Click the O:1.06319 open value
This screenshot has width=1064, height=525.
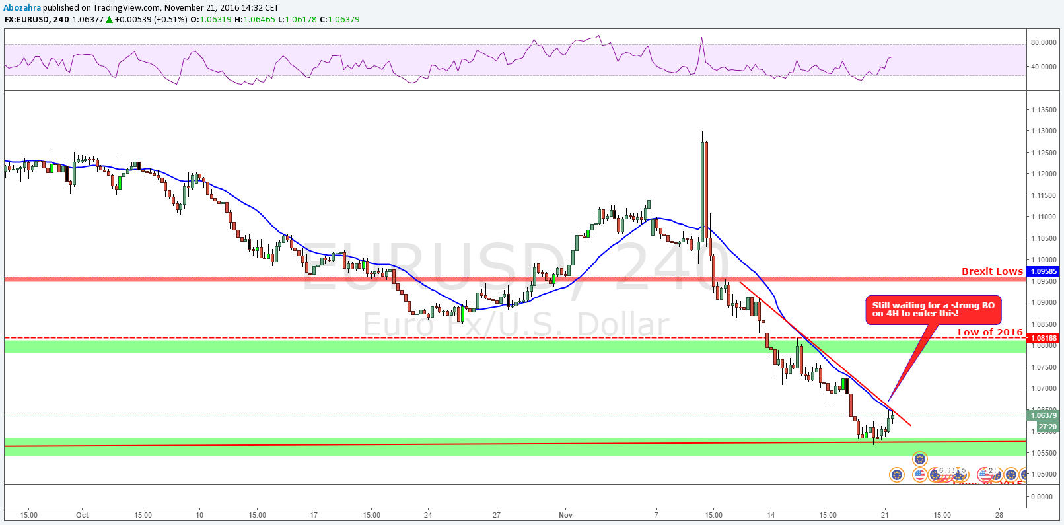[x=211, y=19]
